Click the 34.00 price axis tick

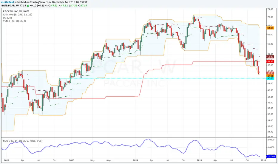(270, 120)
